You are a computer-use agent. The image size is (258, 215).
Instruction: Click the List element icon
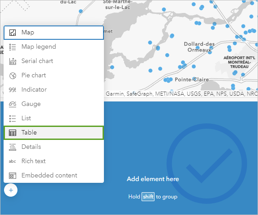pyautogui.click(x=13, y=118)
